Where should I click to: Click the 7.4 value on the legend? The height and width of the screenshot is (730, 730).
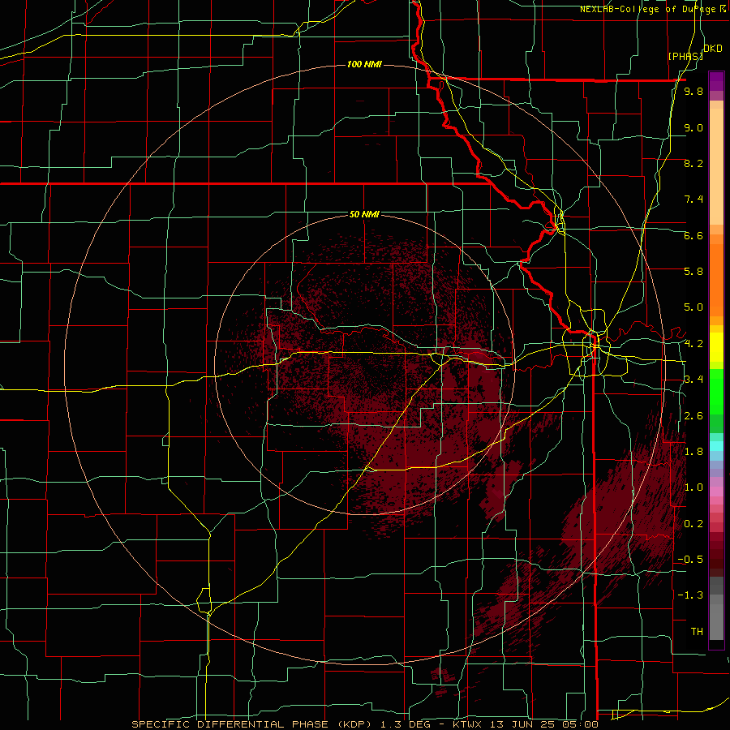[693, 200]
